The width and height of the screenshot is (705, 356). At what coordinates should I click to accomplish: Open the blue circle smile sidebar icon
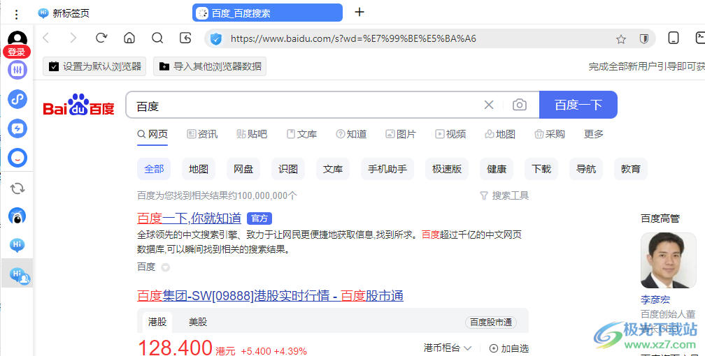(x=17, y=158)
